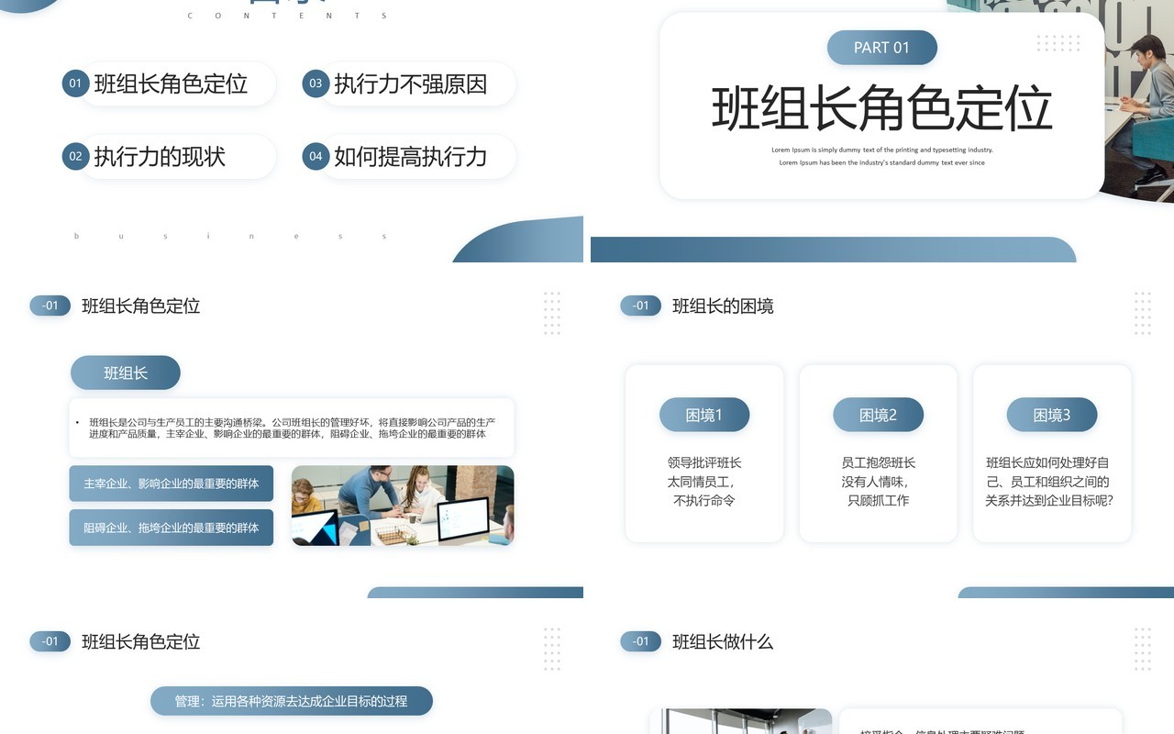Image resolution: width=1174 pixels, height=734 pixels.
Task: Click the Lorem Ipsum subtitle text
Action: (x=882, y=156)
